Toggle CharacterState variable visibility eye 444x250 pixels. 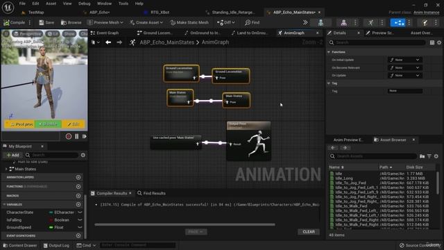click(x=80, y=212)
